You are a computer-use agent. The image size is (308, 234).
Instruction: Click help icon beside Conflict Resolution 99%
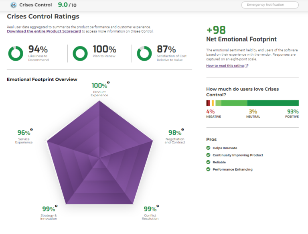(x=158, y=206)
